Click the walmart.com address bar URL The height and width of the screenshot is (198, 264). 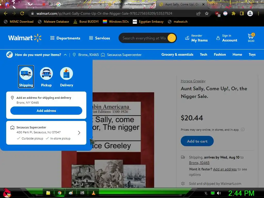click(x=104, y=13)
